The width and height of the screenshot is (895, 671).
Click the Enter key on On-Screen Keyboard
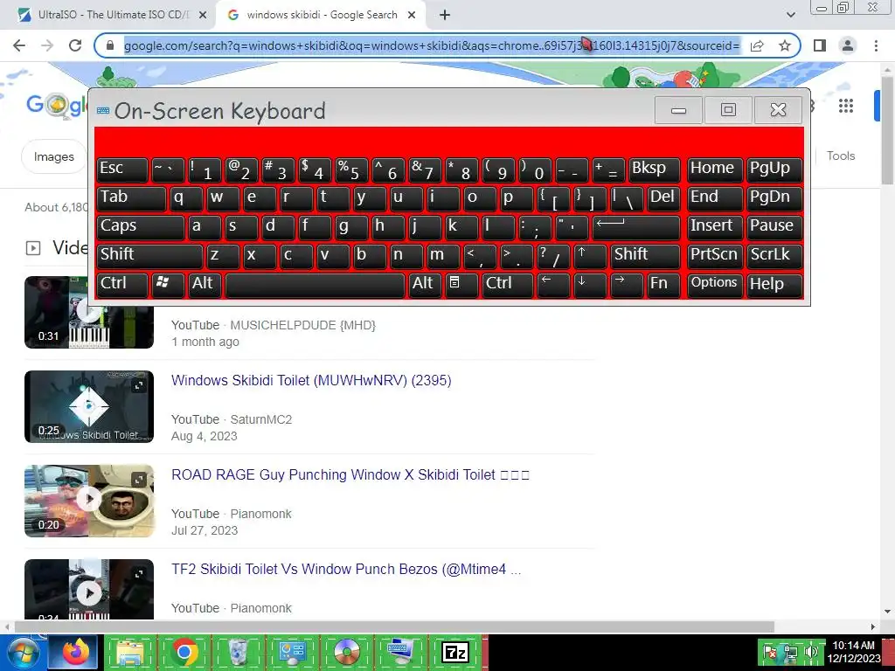point(636,227)
